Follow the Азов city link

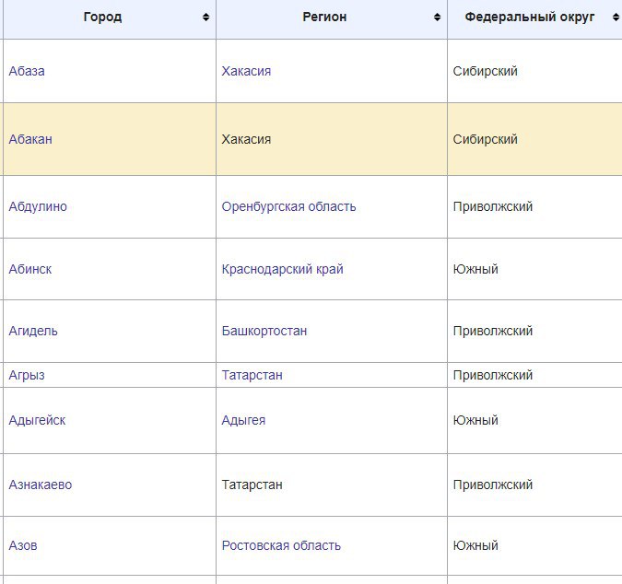pyautogui.click(x=23, y=546)
